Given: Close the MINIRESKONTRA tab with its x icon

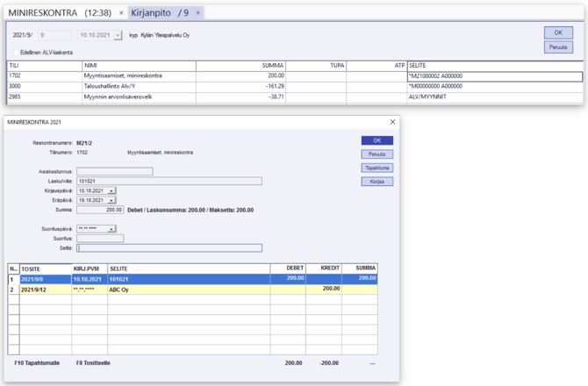Looking at the screenshot, I should click(121, 13).
